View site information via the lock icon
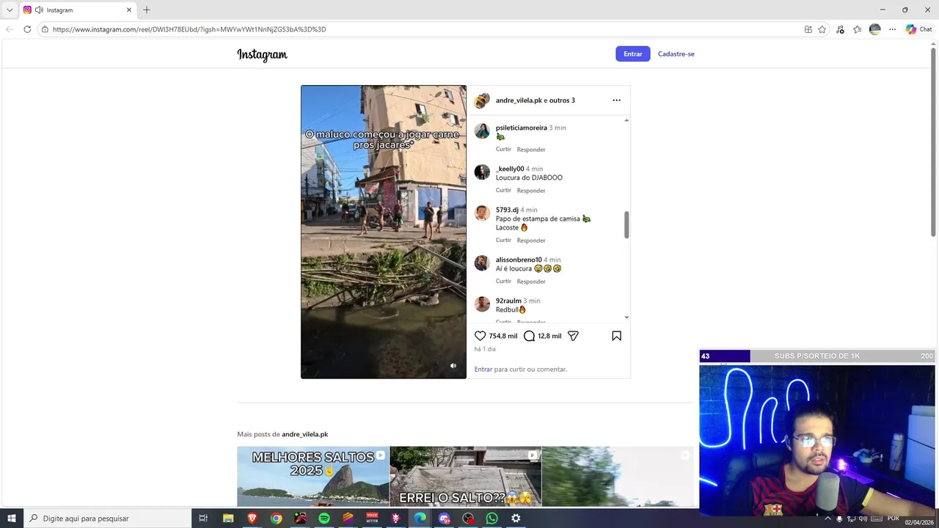Image resolution: width=939 pixels, height=528 pixels. [x=45, y=29]
